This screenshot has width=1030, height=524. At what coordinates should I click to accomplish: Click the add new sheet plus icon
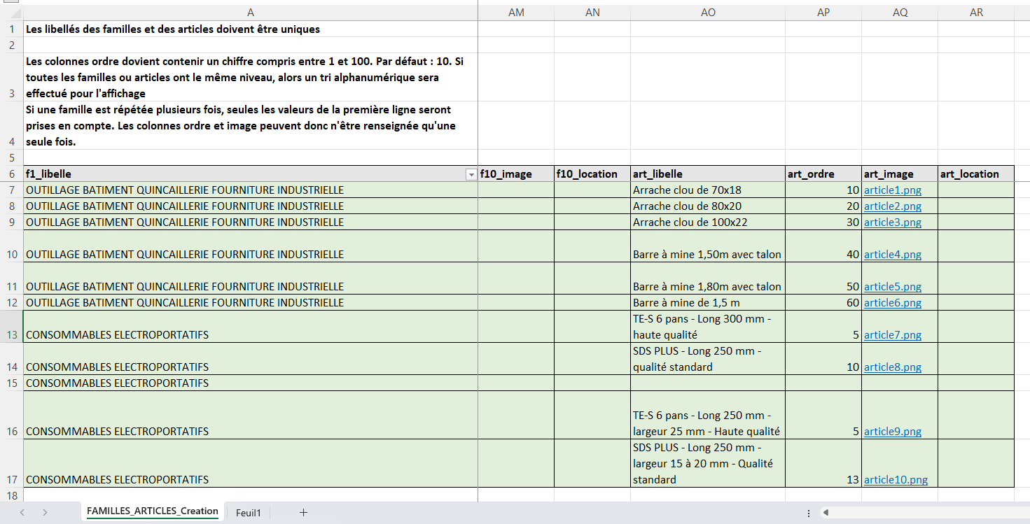303,513
